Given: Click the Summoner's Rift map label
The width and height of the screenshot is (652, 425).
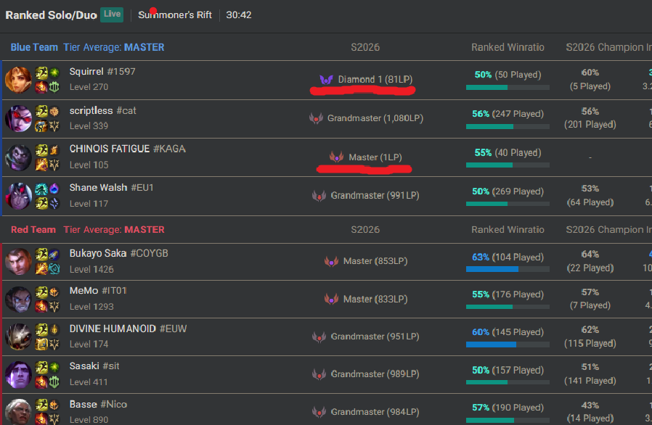Looking at the screenshot, I should tap(175, 15).
